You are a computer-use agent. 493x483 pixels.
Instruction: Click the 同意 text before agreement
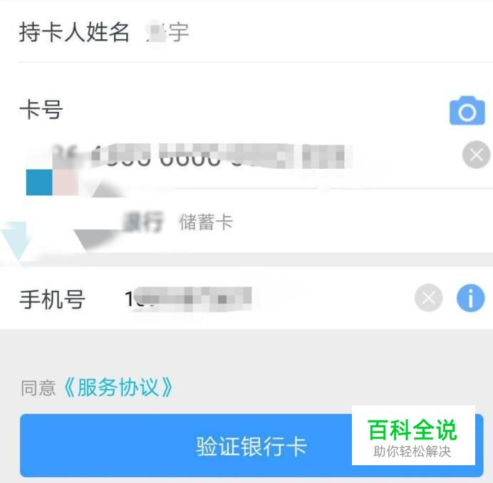coord(38,388)
